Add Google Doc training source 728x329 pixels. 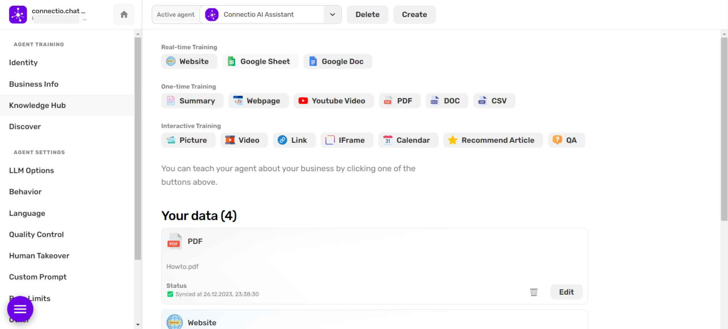point(338,61)
